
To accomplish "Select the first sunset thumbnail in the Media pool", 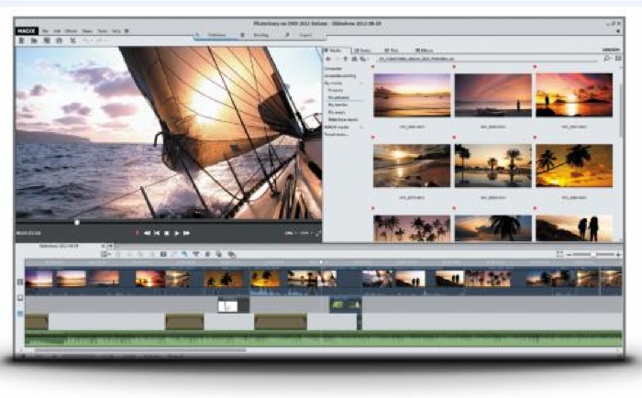I will tap(412, 95).
